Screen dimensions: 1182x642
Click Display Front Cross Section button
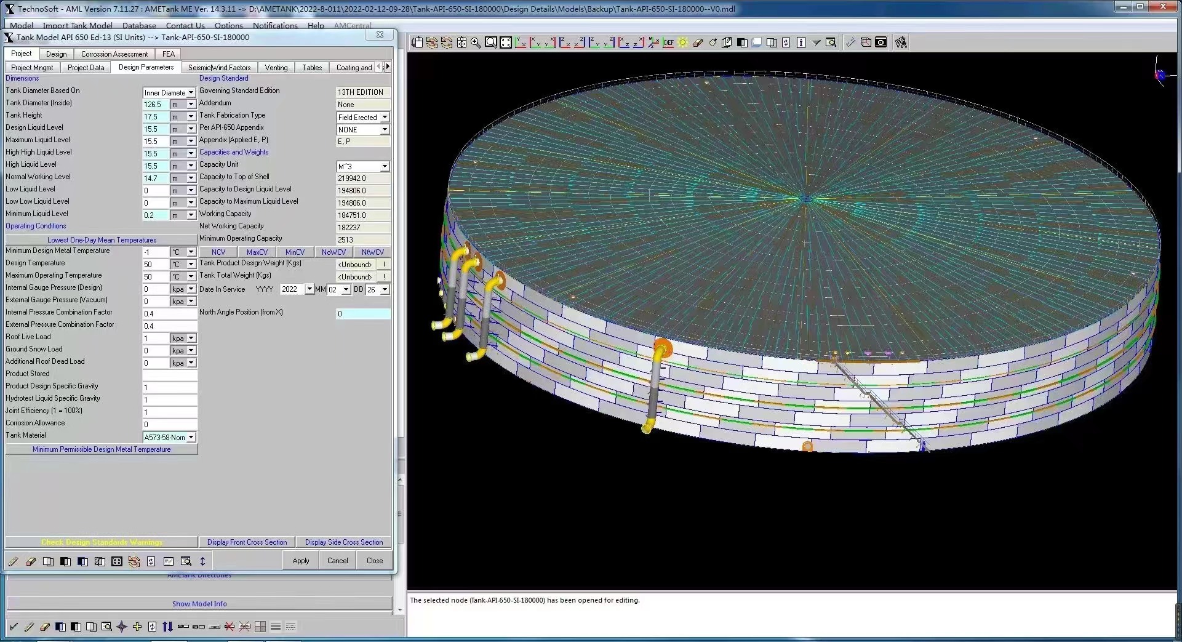(247, 542)
